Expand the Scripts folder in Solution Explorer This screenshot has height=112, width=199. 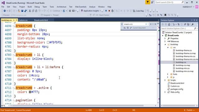[x=165, y=80]
